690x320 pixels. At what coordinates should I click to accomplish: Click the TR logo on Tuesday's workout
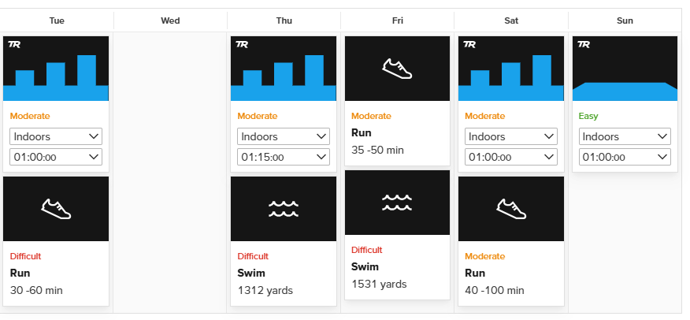pos(13,45)
